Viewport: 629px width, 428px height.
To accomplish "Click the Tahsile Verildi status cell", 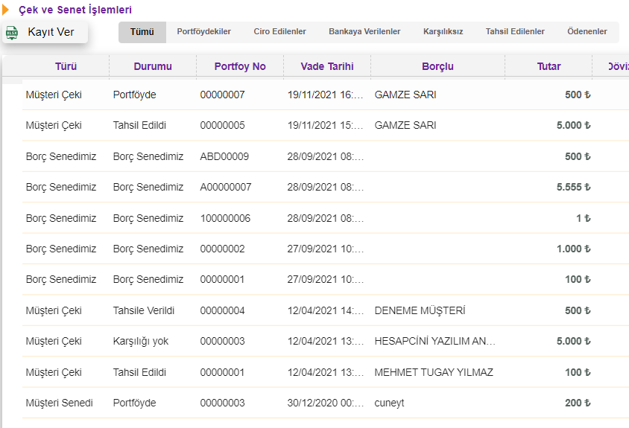I will coord(144,310).
